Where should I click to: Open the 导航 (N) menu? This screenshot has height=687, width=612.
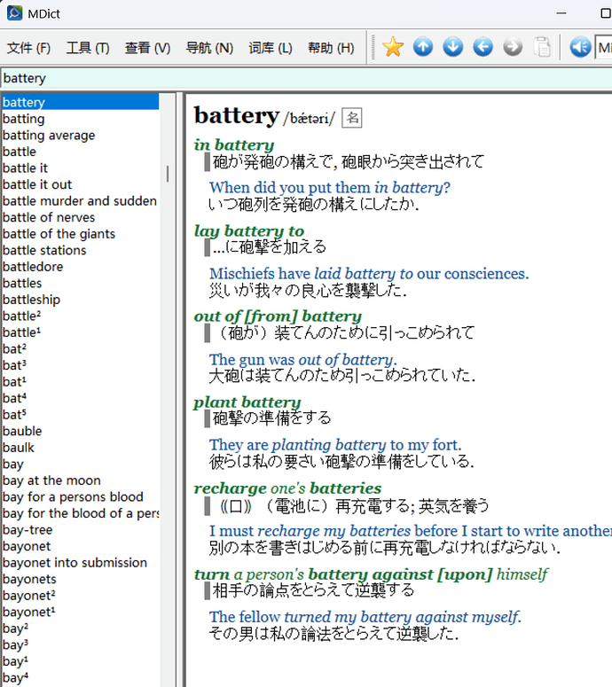[209, 48]
